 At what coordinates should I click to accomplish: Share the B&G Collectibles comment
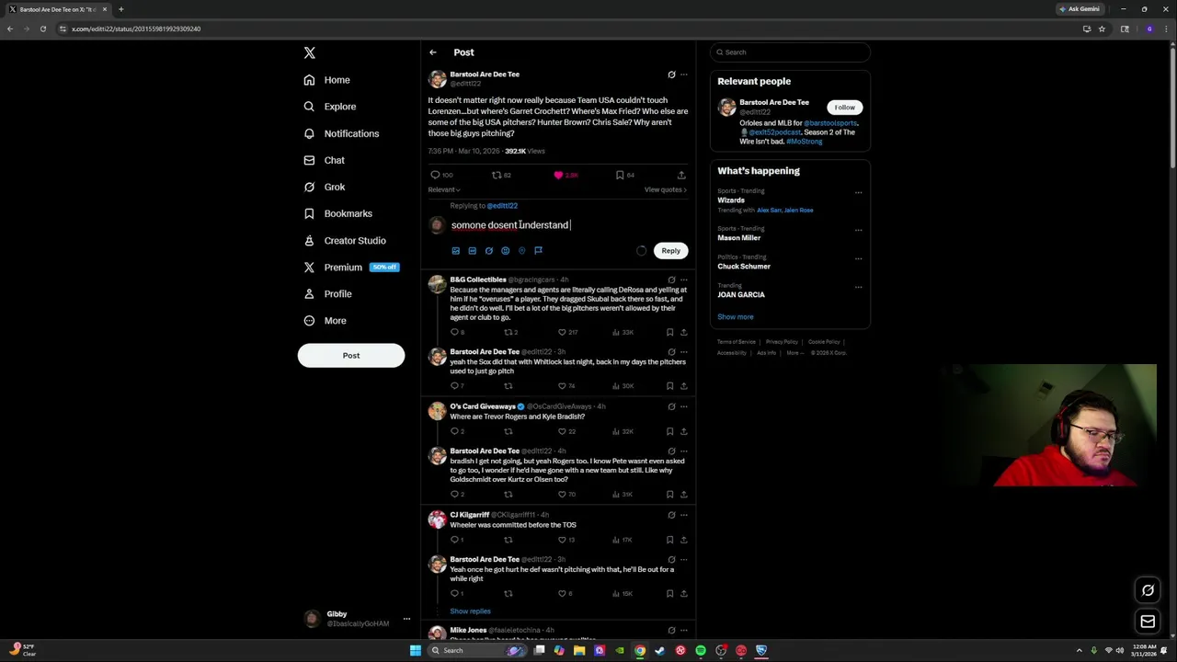[683, 332]
